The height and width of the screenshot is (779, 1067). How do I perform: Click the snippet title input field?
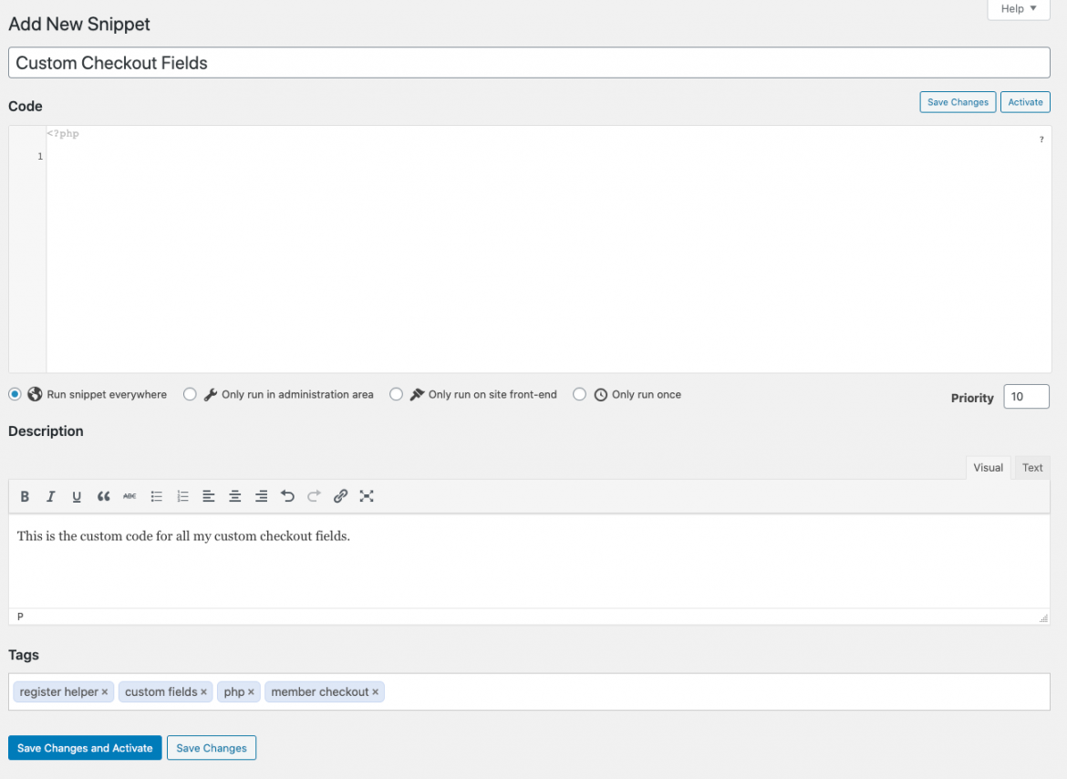click(529, 63)
